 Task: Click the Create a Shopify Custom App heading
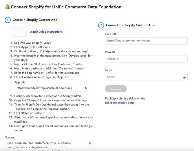coord(35,20)
